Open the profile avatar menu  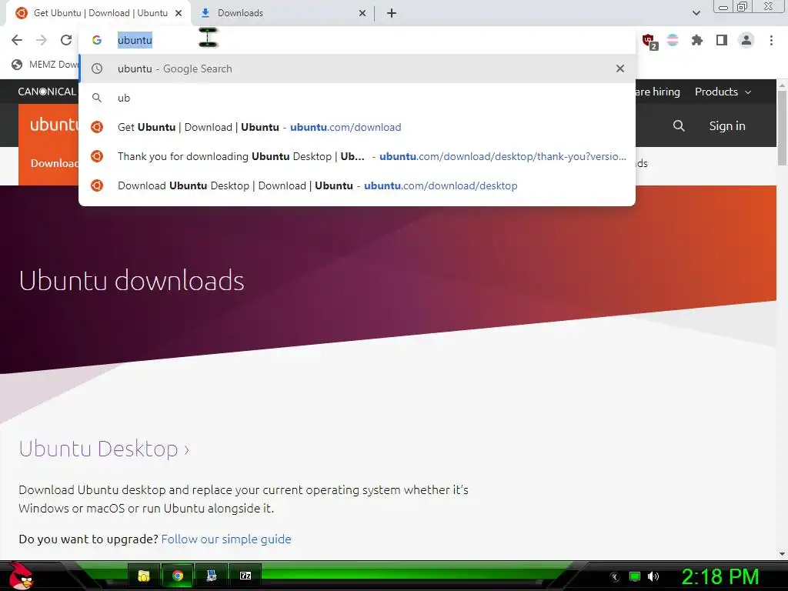pos(746,40)
